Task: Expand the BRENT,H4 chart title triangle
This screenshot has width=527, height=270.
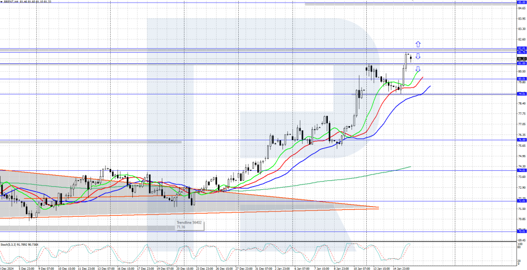Action: (x=2, y=2)
